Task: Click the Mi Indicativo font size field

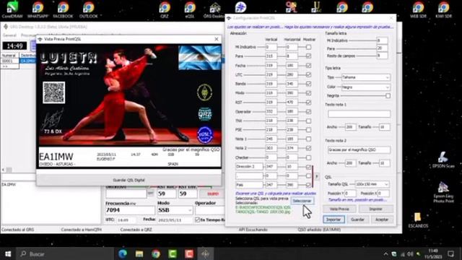Action: [382, 40]
